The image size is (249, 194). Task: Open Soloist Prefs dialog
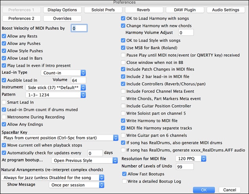click(x=103, y=9)
